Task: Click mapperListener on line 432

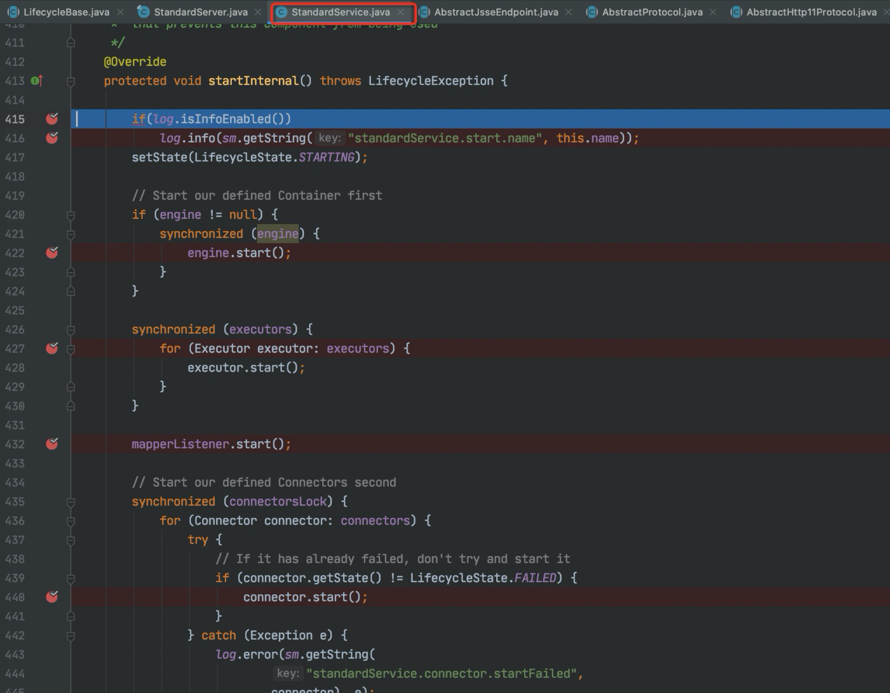Action: [x=181, y=444]
